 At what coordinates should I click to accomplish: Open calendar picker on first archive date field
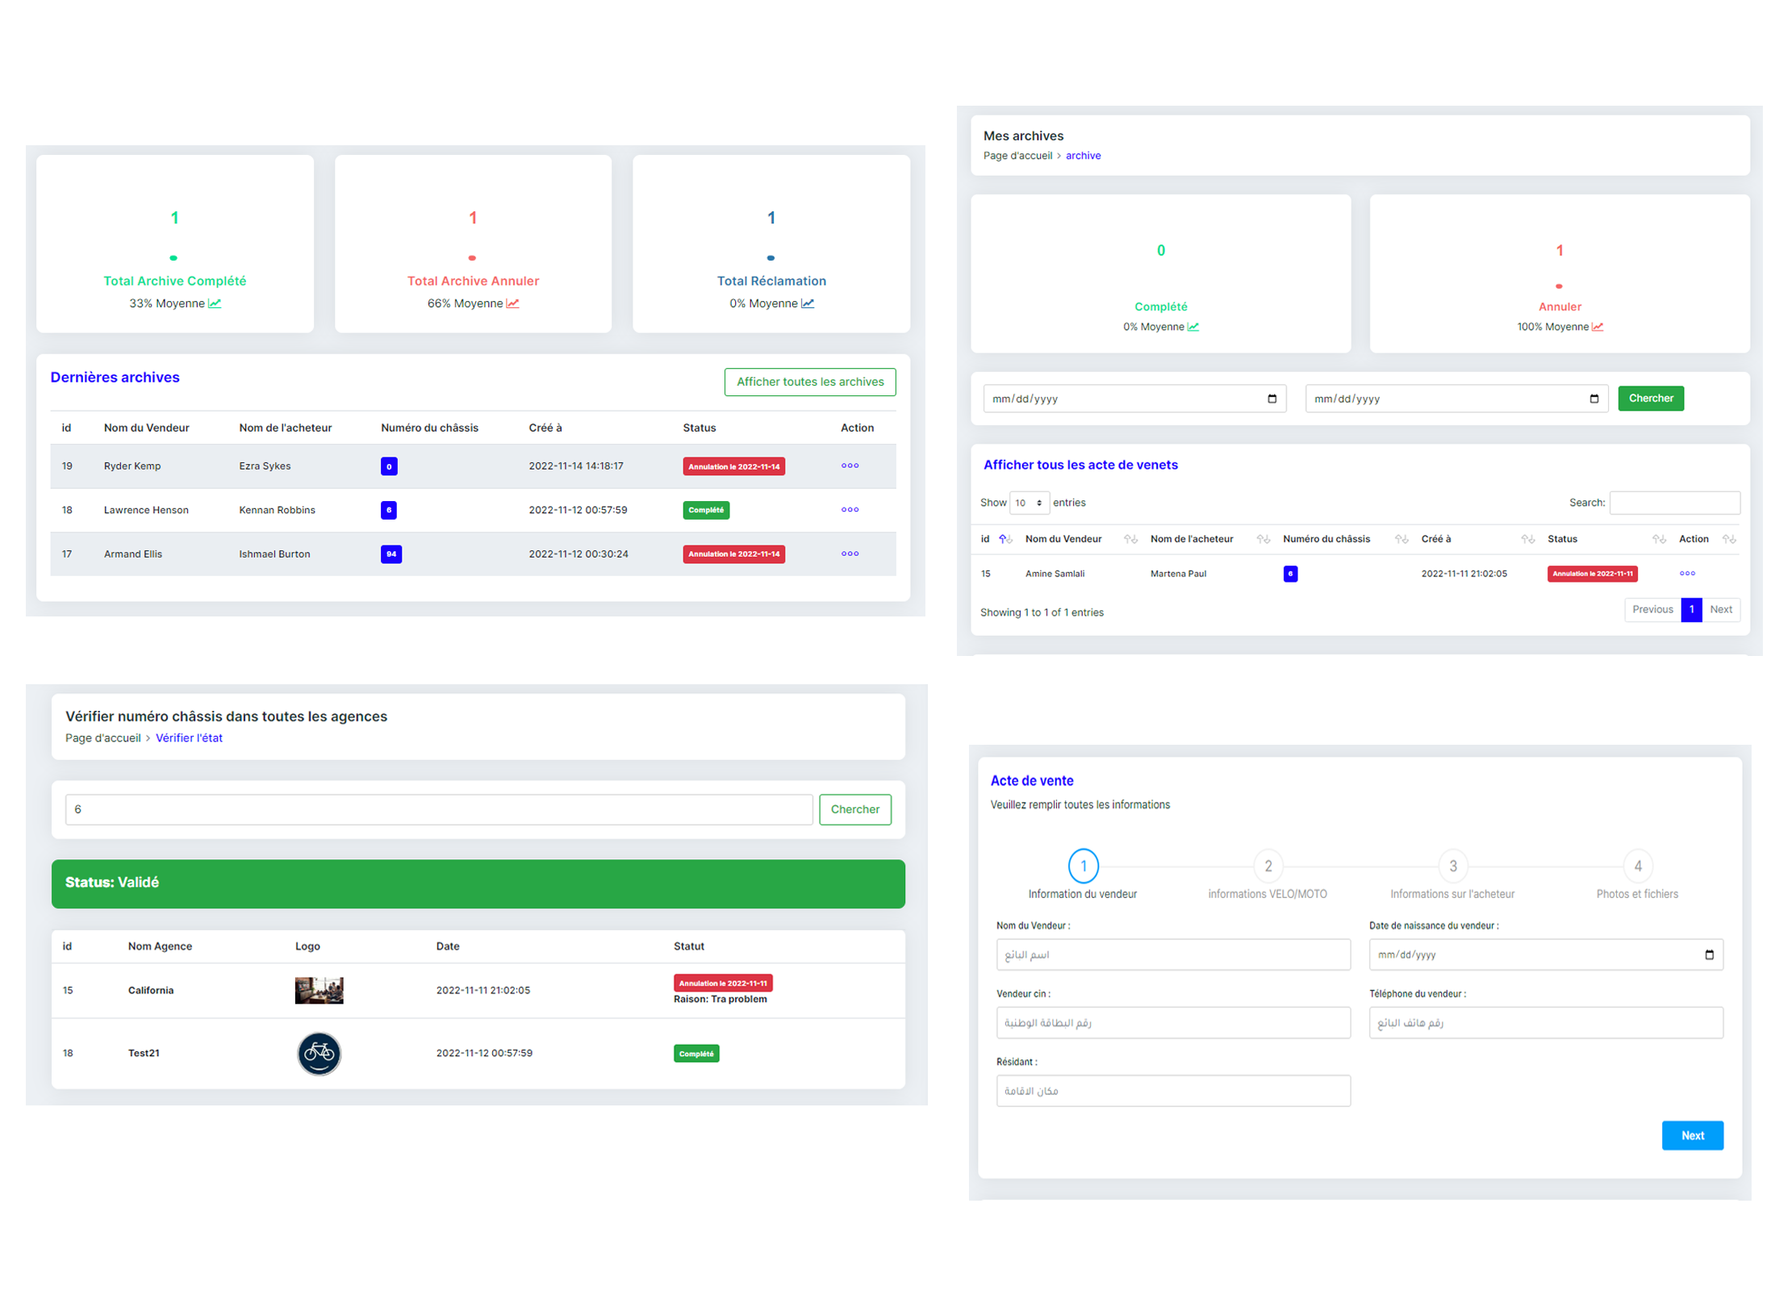click(x=1272, y=399)
